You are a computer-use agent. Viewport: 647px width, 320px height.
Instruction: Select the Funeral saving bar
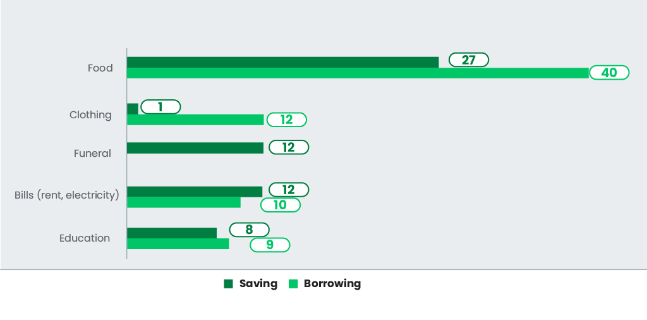click(195, 148)
